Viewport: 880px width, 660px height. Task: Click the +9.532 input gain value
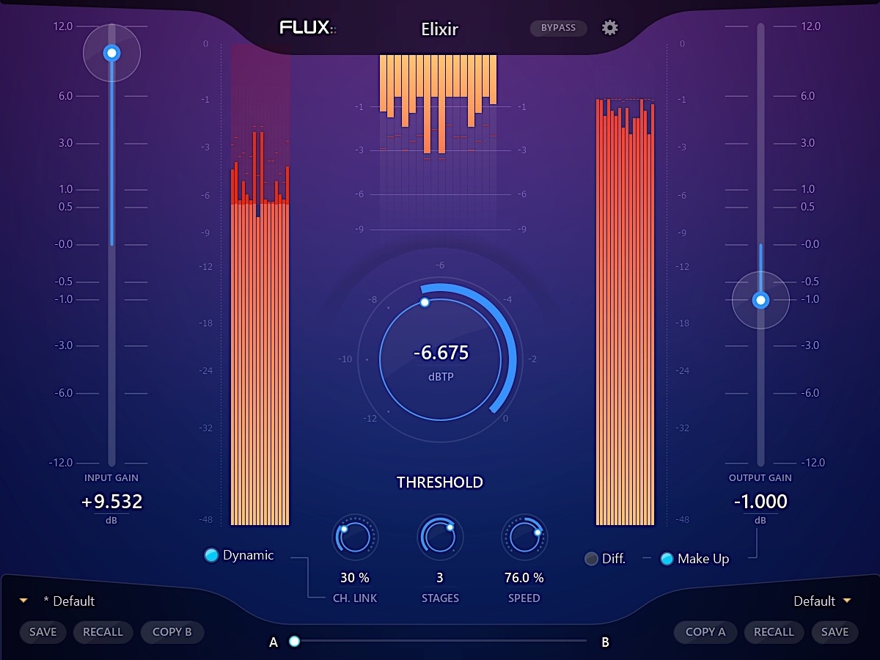click(111, 502)
